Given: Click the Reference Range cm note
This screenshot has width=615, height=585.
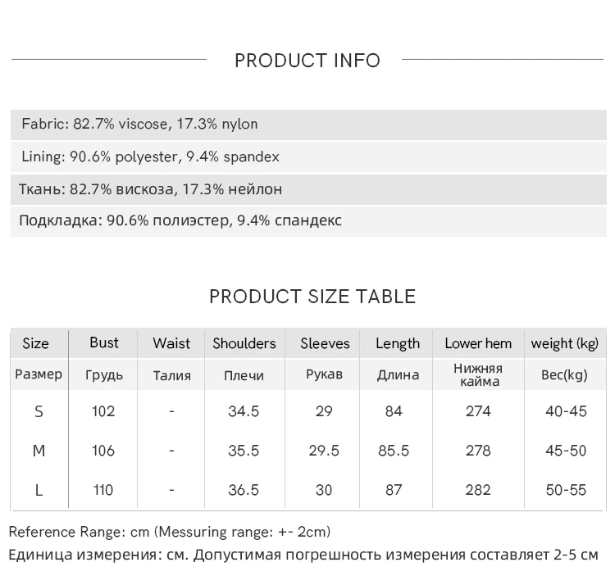Looking at the screenshot, I should tap(170, 533).
